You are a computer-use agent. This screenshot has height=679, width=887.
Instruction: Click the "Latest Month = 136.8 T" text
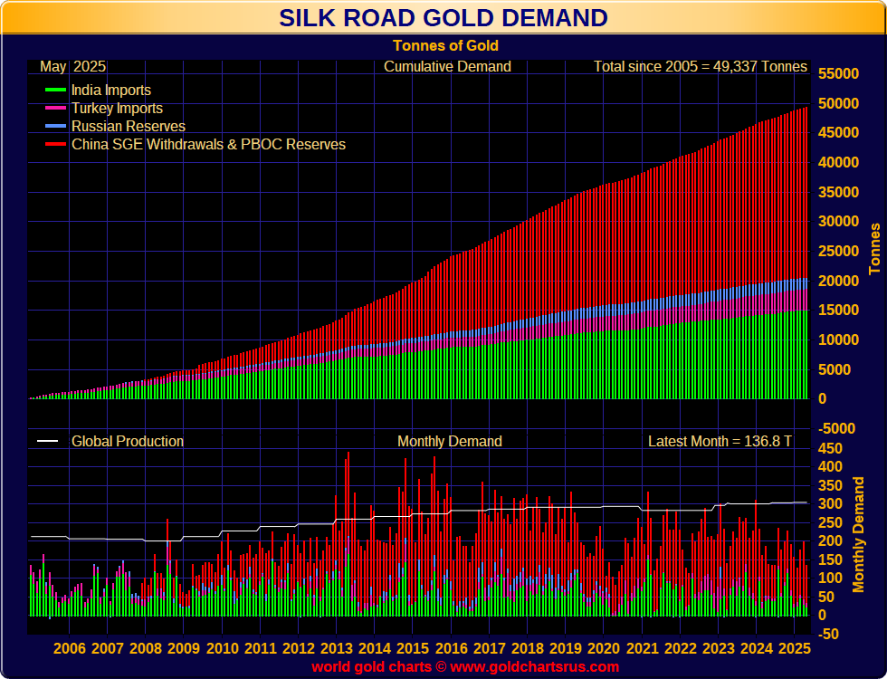(x=720, y=442)
